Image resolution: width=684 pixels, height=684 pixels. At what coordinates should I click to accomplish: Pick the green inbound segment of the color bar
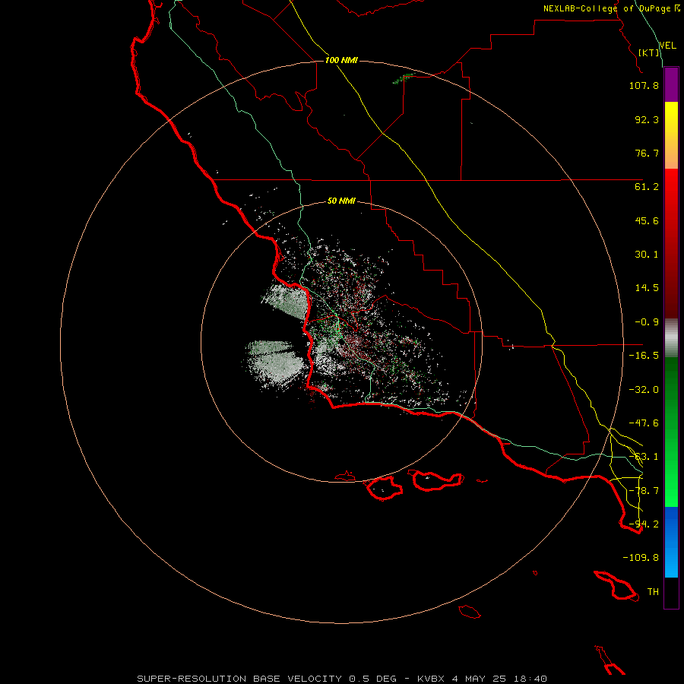(x=671, y=432)
